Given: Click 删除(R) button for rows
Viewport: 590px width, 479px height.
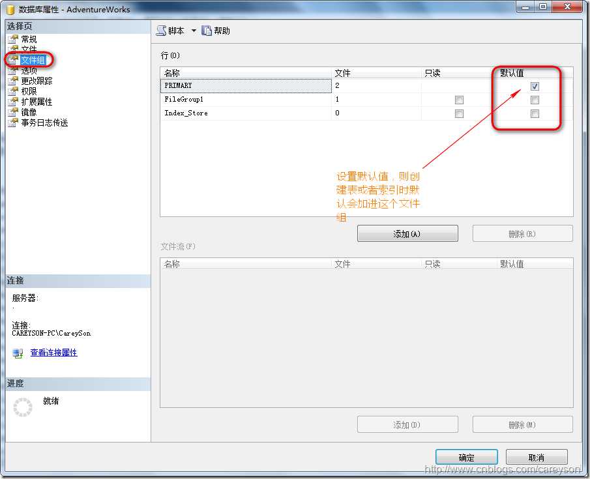Looking at the screenshot, I should point(523,234).
